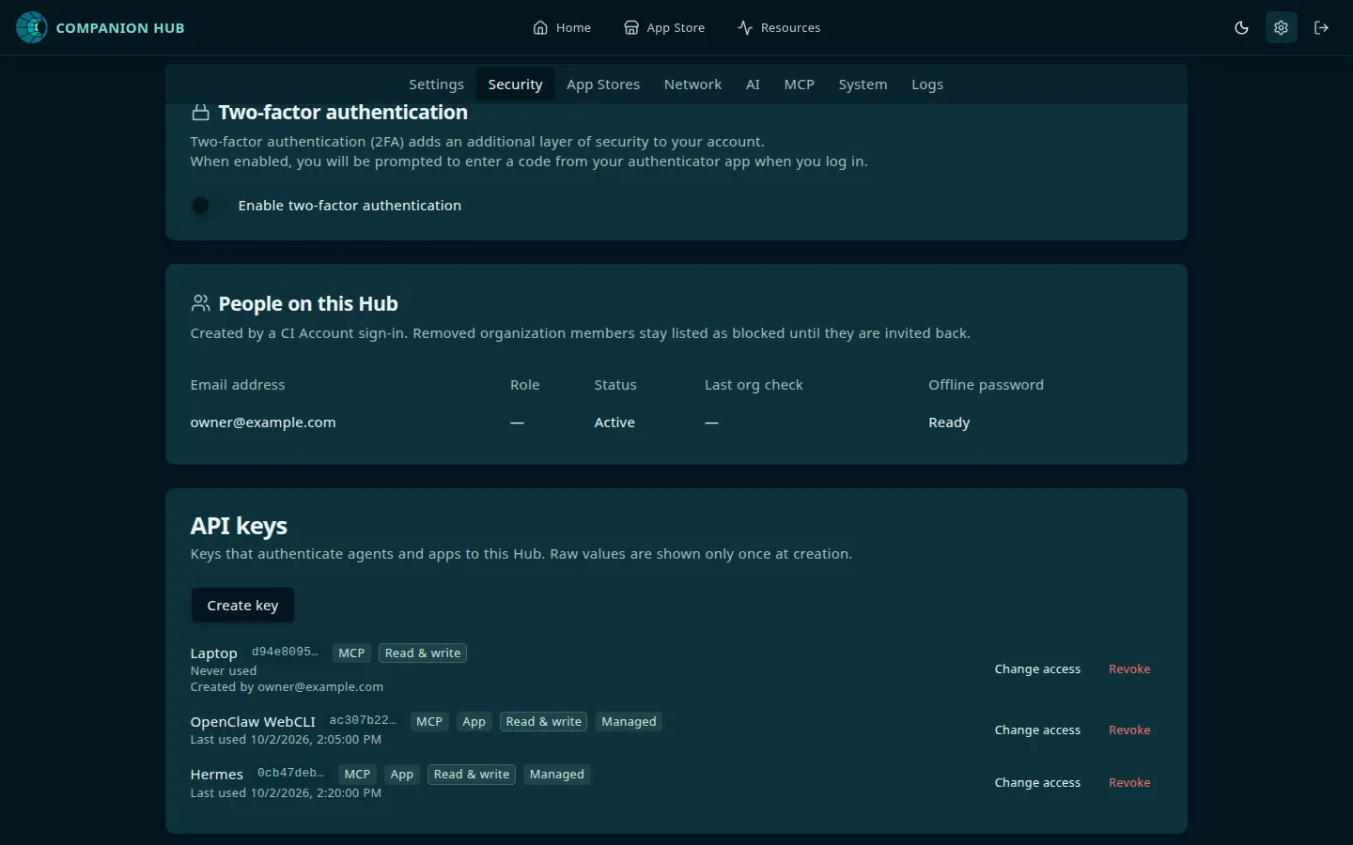View the Logs tab
Image resolution: width=1353 pixels, height=845 pixels.
click(x=927, y=84)
